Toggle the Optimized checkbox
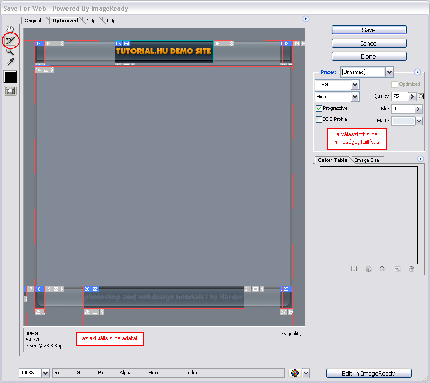This screenshot has width=430, height=383. (394, 84)
